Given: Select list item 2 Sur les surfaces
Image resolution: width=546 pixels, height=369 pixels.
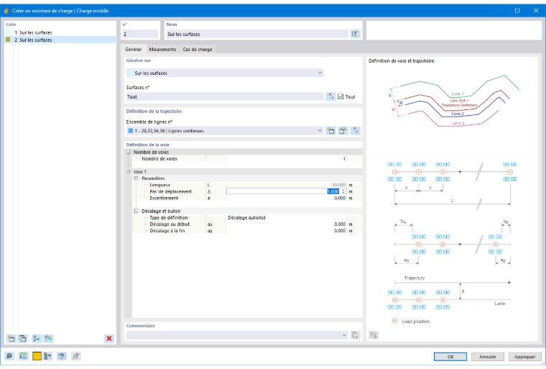Looking at the screenshot, I should 60,40.
